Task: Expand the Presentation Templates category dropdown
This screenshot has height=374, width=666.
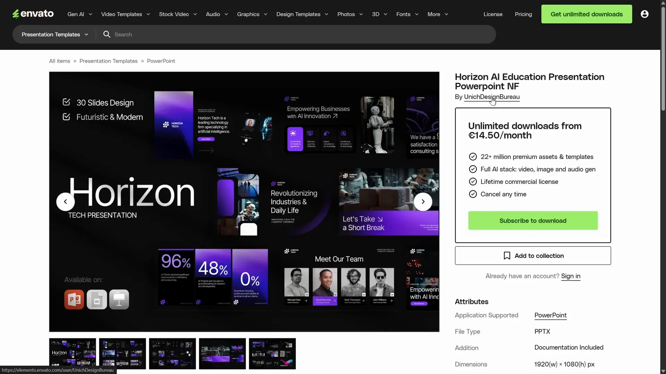Action: (55, 34)
